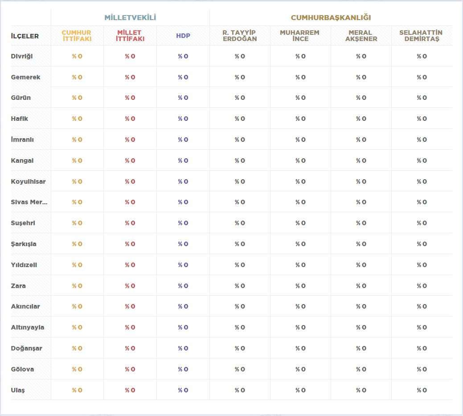Image resolution: width=463 pixels, height=416 pixels.
Task: Select the Gemerek district name
Action: [25, 77]
